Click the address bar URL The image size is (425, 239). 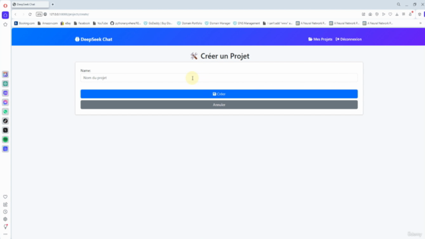[x=69, y=15]
